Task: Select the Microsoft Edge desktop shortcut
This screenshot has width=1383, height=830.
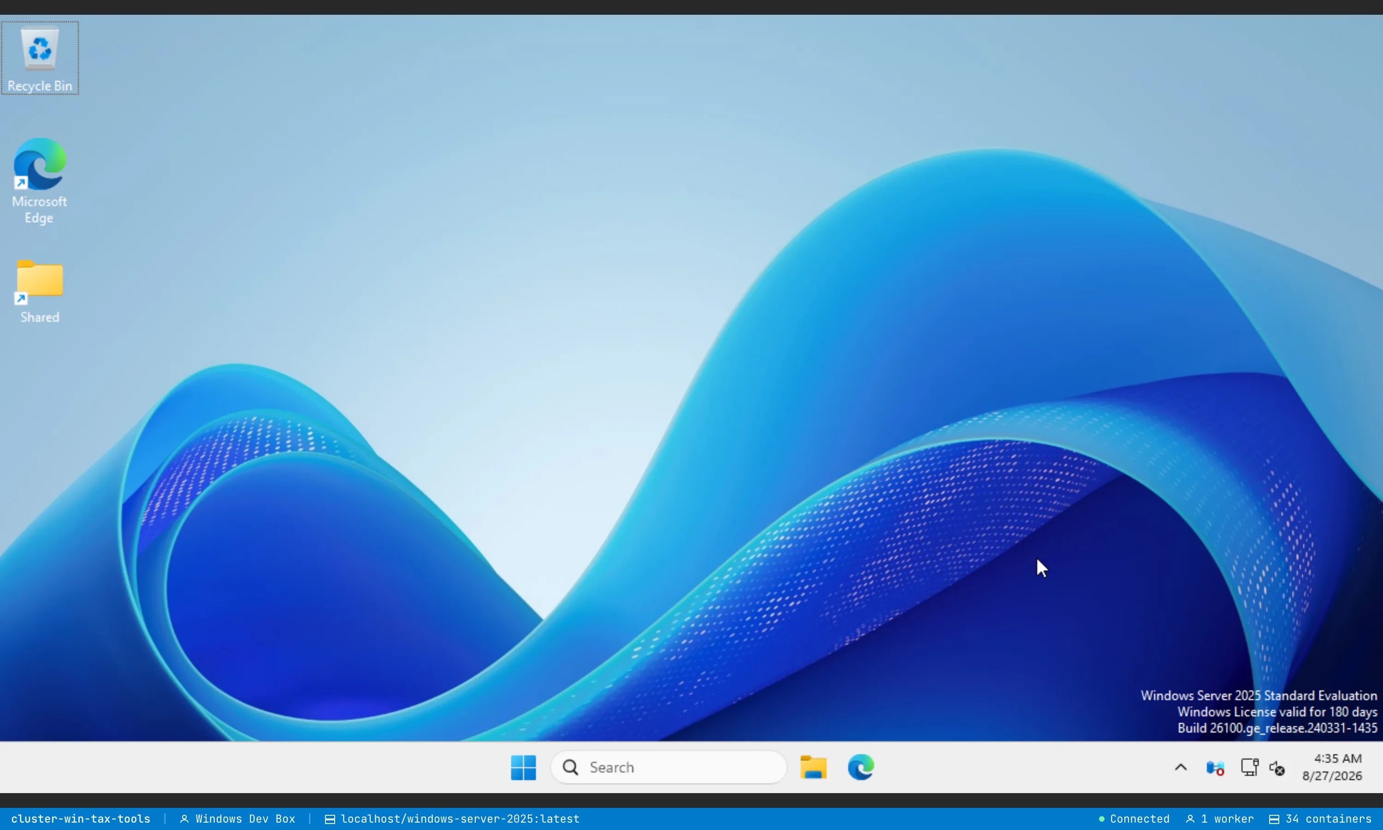Action: pos(40,181)
